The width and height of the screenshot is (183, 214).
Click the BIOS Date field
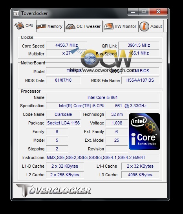(x=63, y=80)
